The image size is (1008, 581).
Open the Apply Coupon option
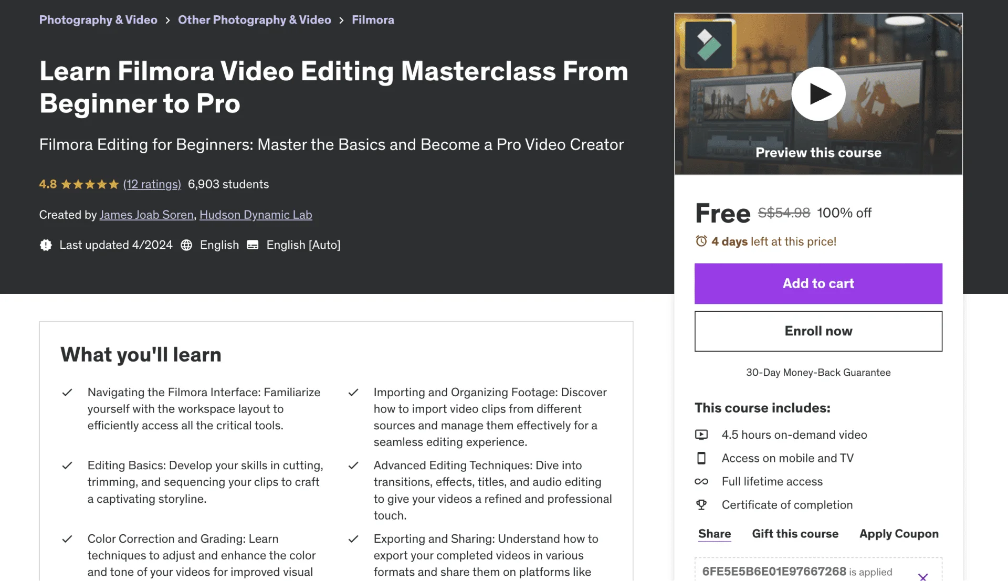pos(899,534)
